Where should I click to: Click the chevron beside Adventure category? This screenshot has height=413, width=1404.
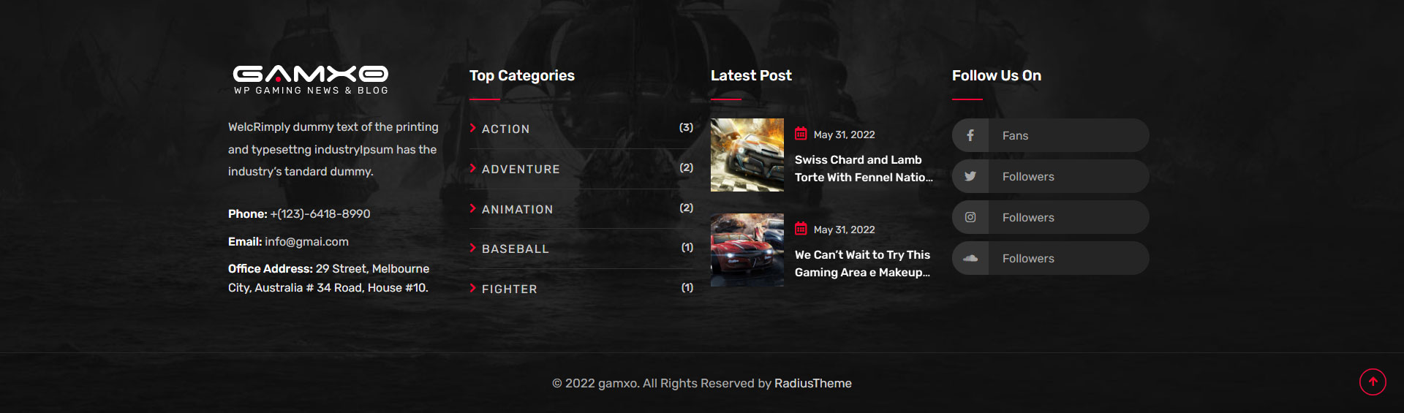(473, 168)
